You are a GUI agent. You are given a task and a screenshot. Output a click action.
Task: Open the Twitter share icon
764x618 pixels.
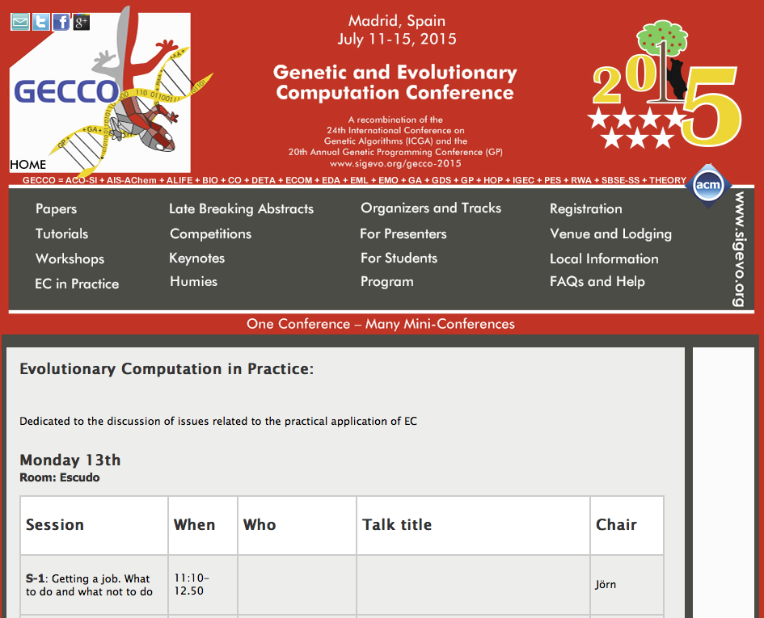[41, 22]
